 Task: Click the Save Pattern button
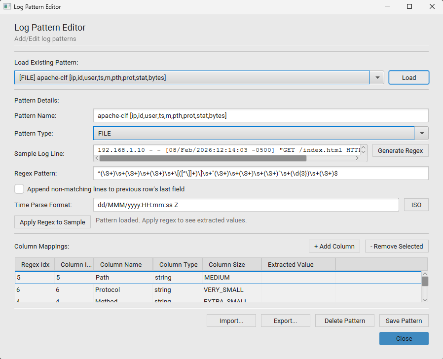click(404, 321)
